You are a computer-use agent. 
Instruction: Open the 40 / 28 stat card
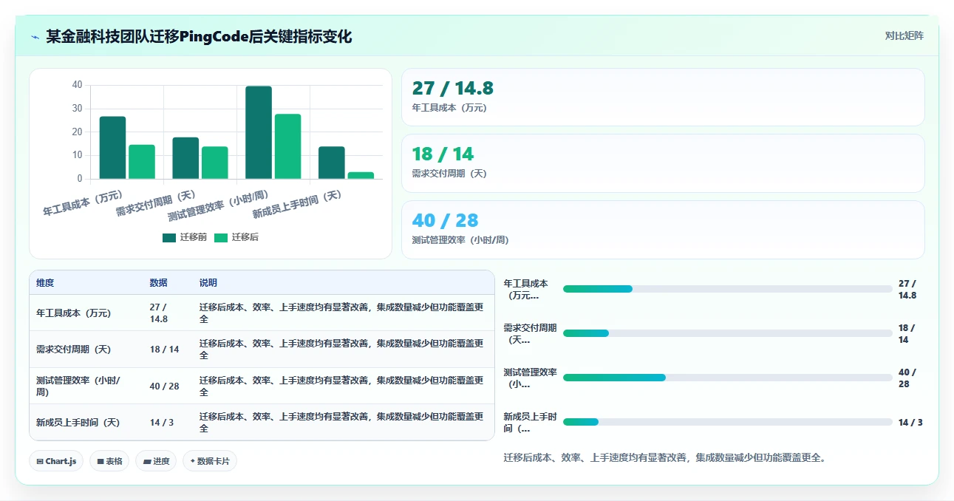(x=663, y=230)
